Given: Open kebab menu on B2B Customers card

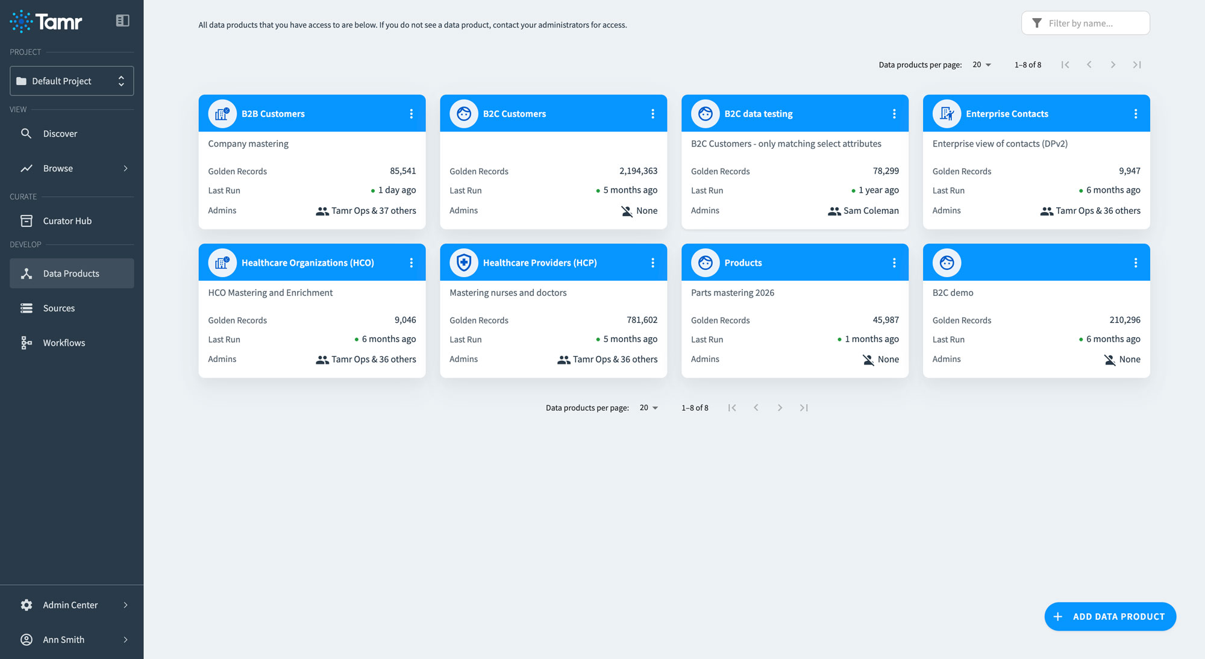Looking at the screenshot, I should tap(412, 114).
